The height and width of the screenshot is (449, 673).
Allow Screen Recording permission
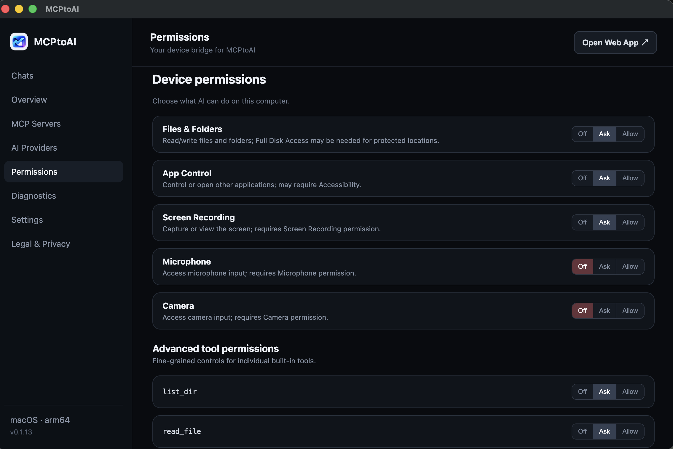(630, 222)
